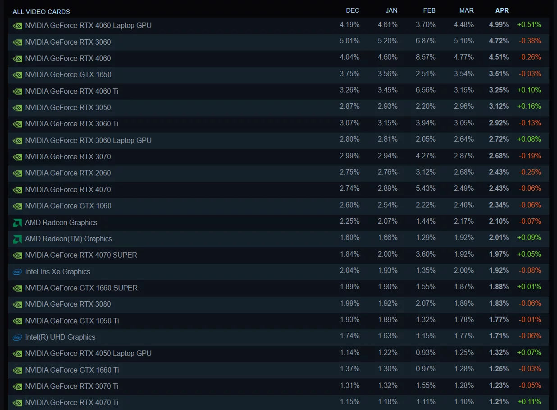Screen dimensions: 557x410
Task: Click the 8.57% February value for RTX 4060
Action: point(426,57)
